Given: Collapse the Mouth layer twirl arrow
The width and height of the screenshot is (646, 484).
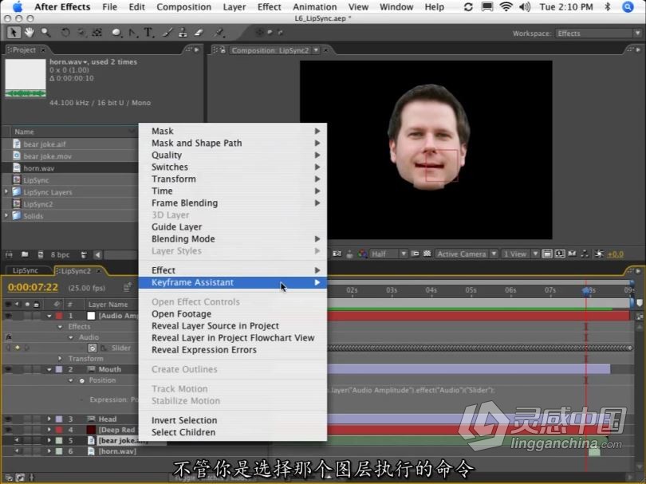Looking at the screenshot, I should 49,369.
